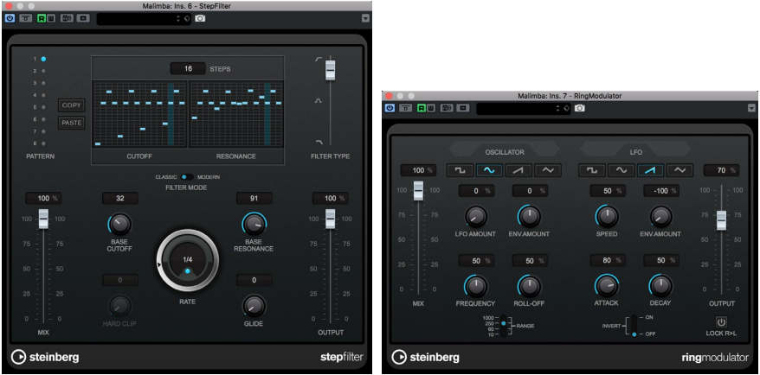The image size is (760, 375).
Task: Click RingModulator Mix slider handle
Action: (418, 191)
